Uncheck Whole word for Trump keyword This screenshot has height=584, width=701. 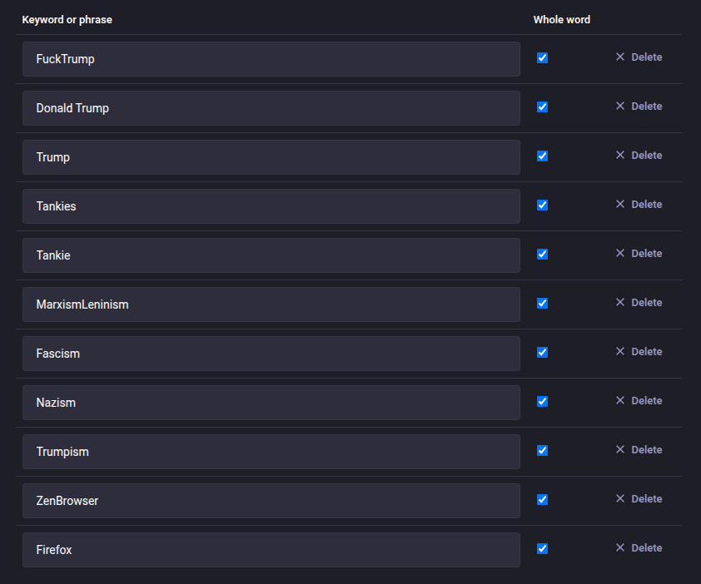pos(542,156)
